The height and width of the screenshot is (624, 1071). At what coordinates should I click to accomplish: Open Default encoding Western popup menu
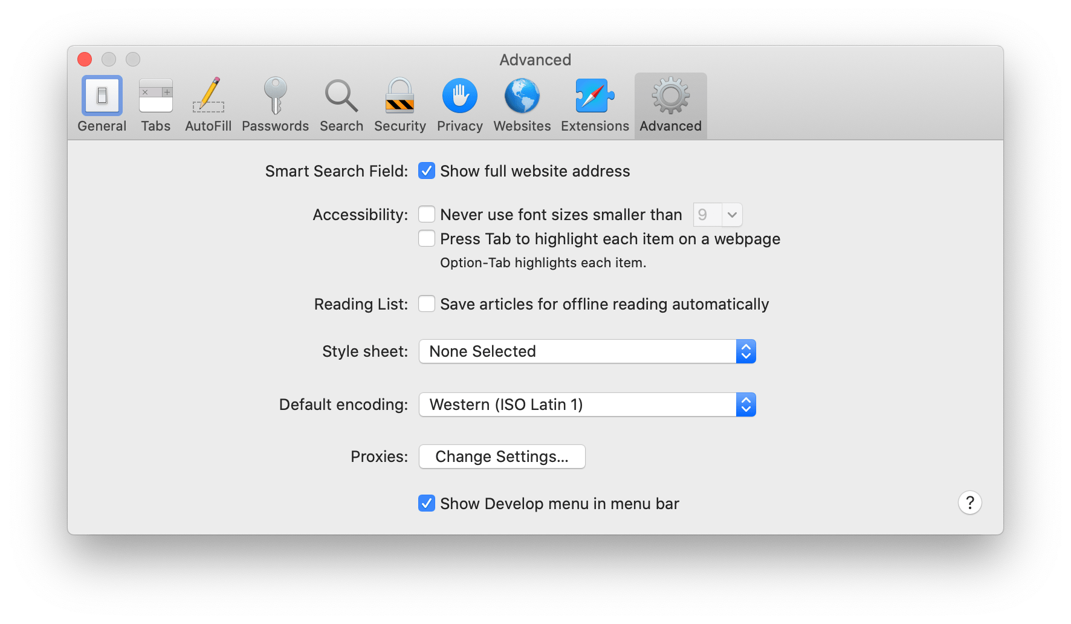[x=587, y=405]
